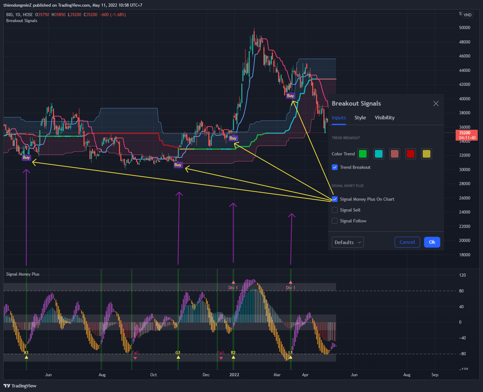Switch to the Style tab
483x392 pixels.
pos(360,117)
